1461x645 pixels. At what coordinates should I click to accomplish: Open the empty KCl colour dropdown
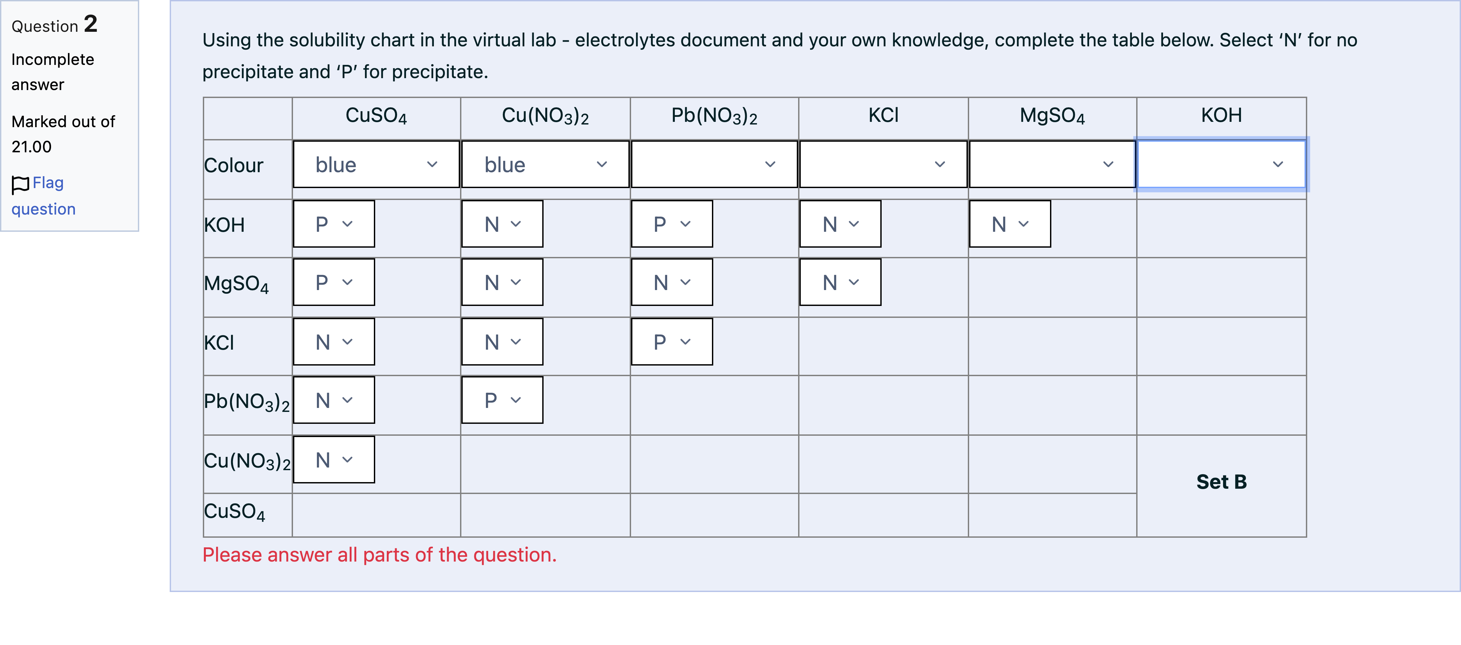point(883,164)
